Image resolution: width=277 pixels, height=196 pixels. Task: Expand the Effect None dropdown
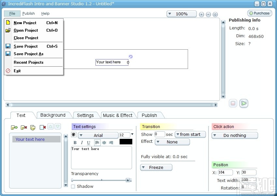click(x=172, y=142)
